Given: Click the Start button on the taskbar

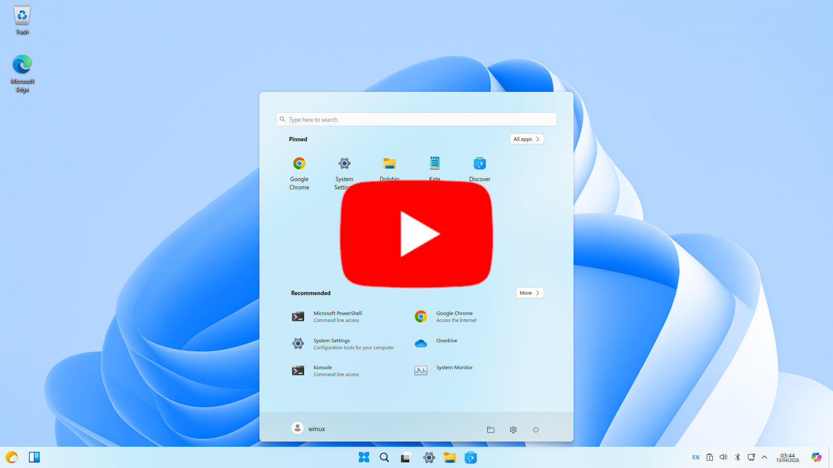Looking at the screenshot, I should tap(364, 457).
